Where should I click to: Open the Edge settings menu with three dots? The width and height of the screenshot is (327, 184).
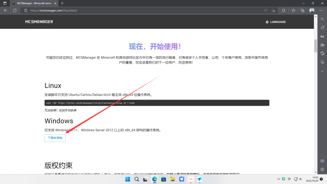pos(321,10)
